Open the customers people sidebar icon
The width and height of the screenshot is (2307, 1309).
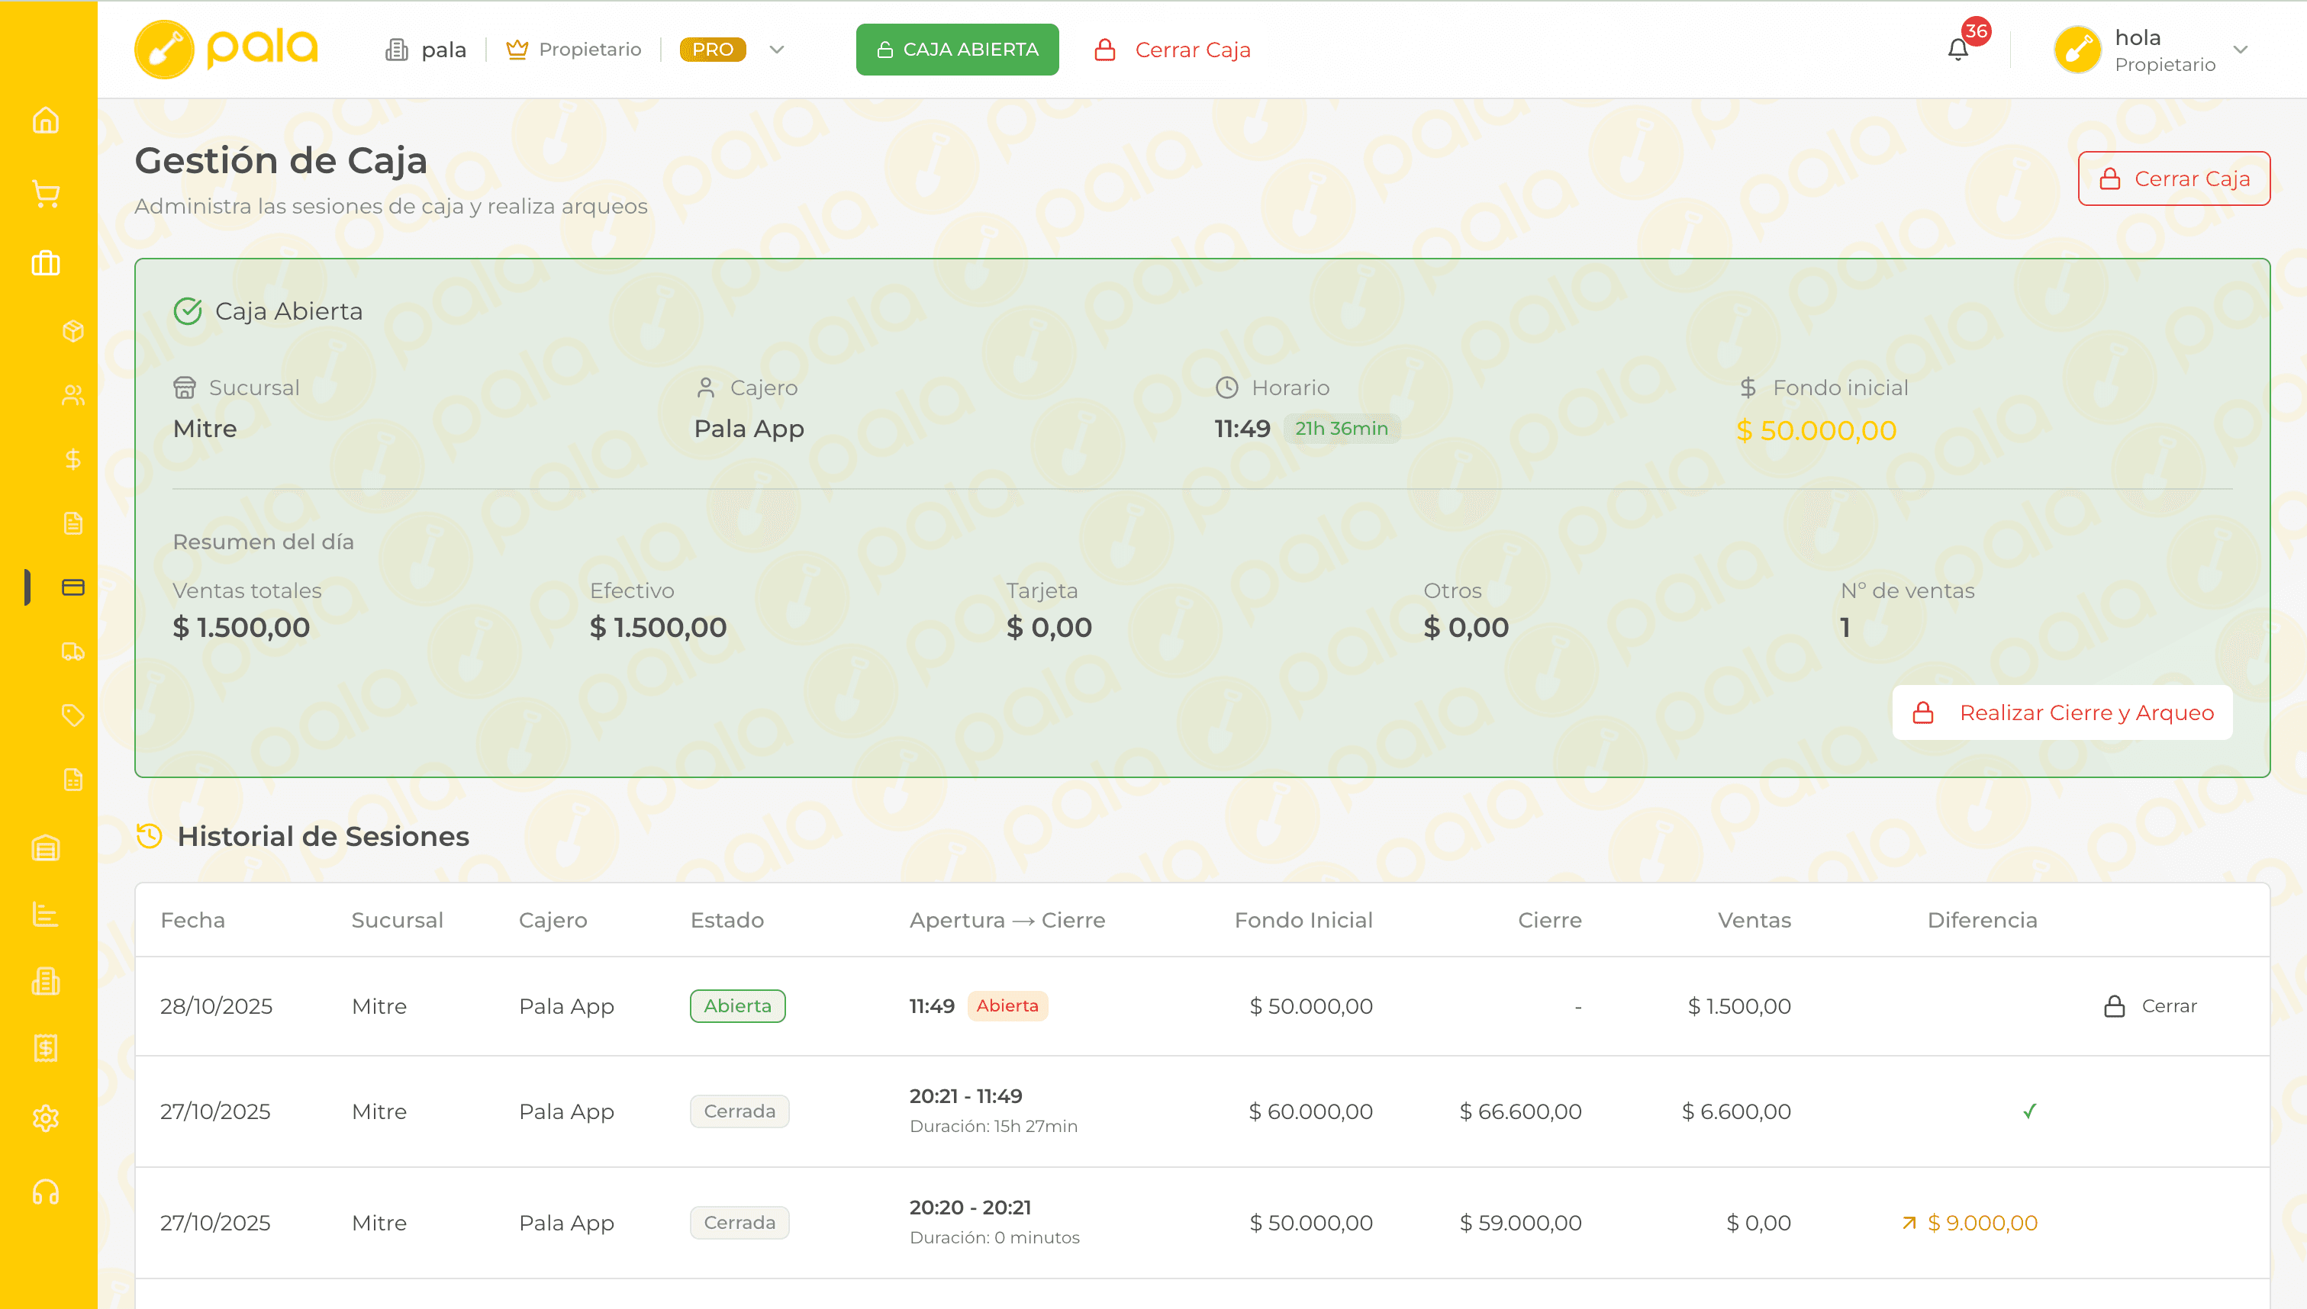point(72,396)
